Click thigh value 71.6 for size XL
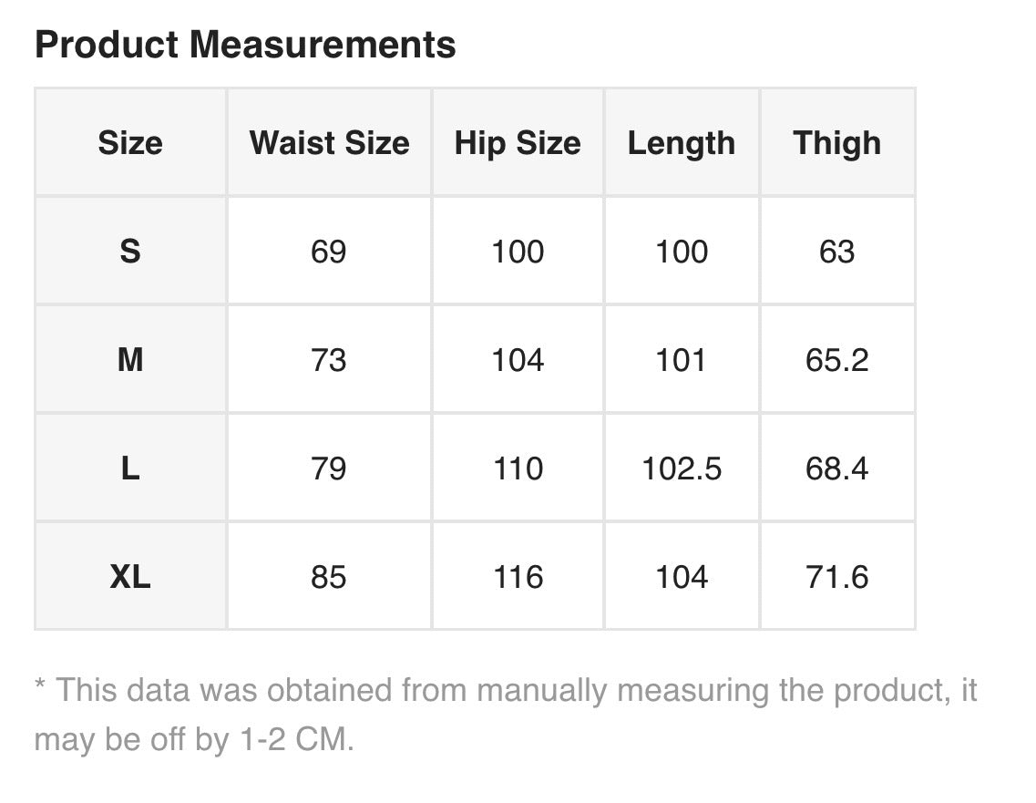Screen dimensions: 1036x803 [x=837, y=577]
